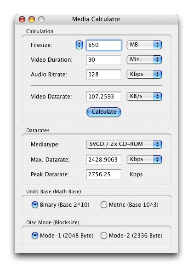The height and width of the screenshot is (267, 193).
Task: Click the yellow minimize window button
Action: pos(32,19)
